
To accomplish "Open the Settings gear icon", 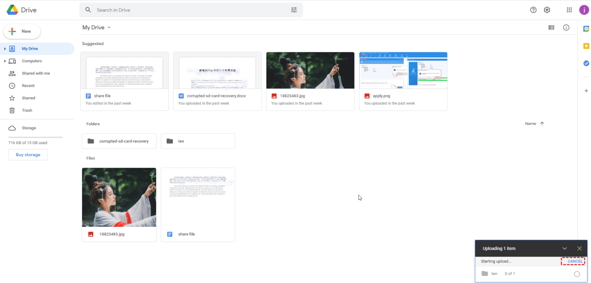I will [x=547, y=10].
